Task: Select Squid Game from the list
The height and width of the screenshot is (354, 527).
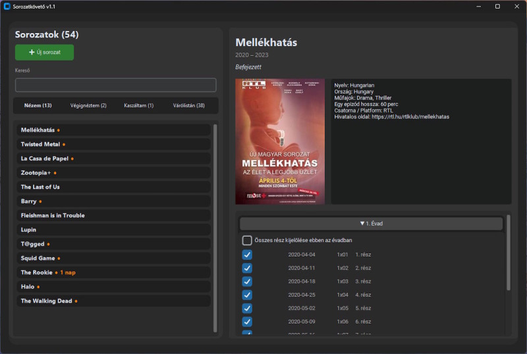Action: click(x=113, y=259)
